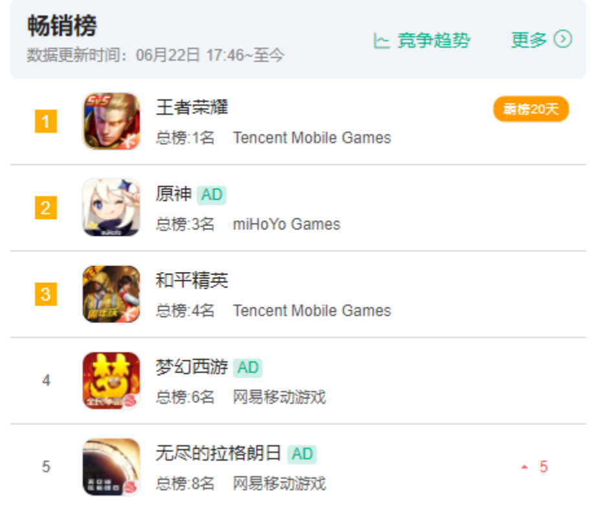Image resolution: width=610 pixels, height=509 pixels.
Task: Click the AD tag beside 无尽的拉格朗日
Action: [x=302, y=454]
